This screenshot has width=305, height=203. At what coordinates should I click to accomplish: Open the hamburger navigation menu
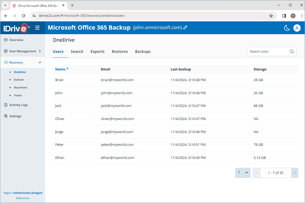(37, 28)
